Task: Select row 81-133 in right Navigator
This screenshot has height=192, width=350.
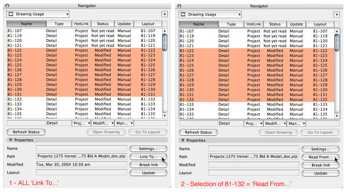Action: [x=257, y=104]
